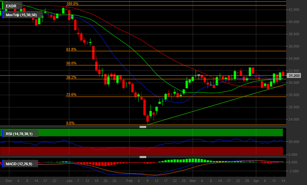Open the MACD (12,26,9) indicator label
The width and height of the screenshot is (307, 185).
click(x=18, y=163)
